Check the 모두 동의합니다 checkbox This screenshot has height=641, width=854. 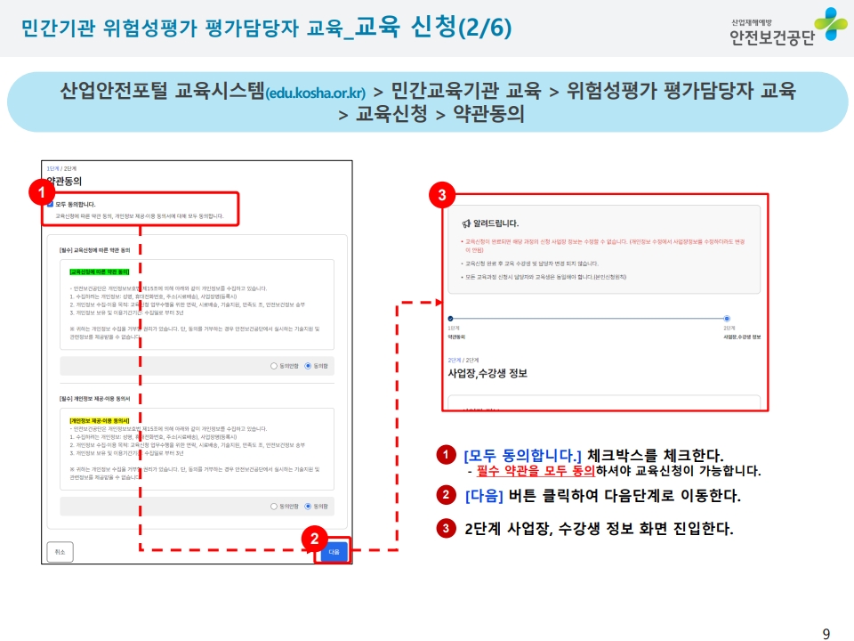50,204
